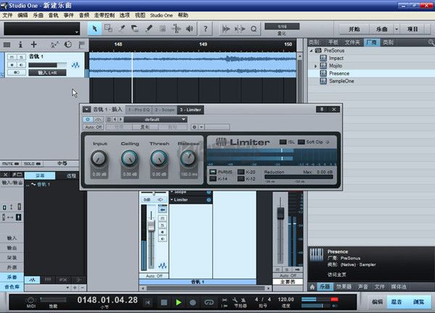Screen dimensions: 435x313
Task: Select the K-20 metering option
Action: pyautogui.click(x=242, y=171)
